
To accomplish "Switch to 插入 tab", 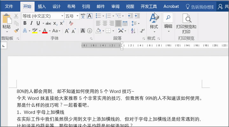I will coord(42,6).
